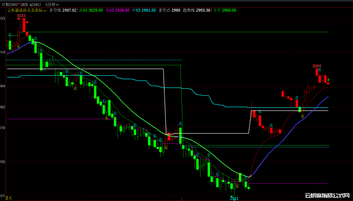The width and height of the screenshot is (353, 201).
Task: Click the 2931 low price label
Action: coord(234,198)
